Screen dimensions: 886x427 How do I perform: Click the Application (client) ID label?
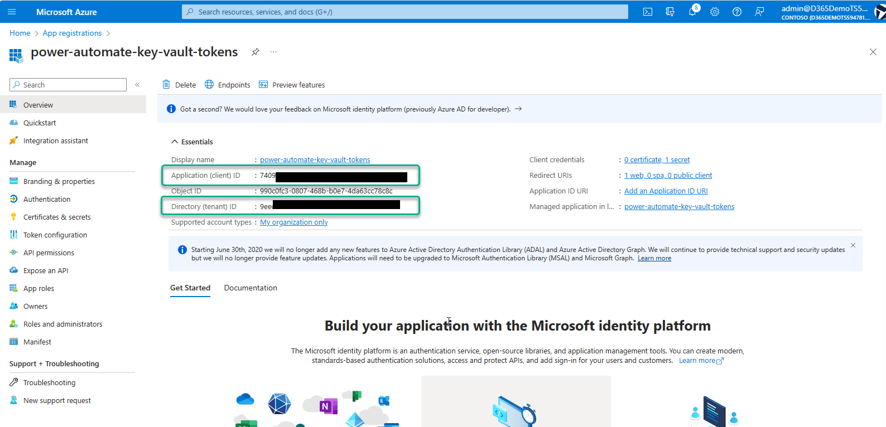click(206, 175)
